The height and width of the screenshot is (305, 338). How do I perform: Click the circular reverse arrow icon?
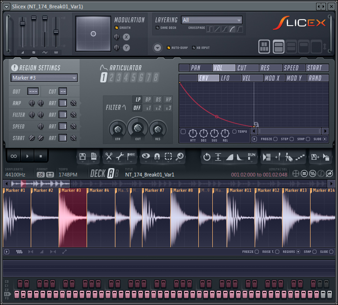pyautogui.click(x=207, y=157)
